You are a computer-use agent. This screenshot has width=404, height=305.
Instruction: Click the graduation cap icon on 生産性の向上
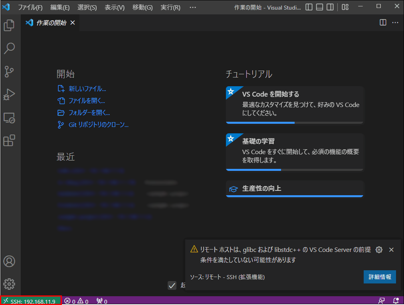click(233, 189)
